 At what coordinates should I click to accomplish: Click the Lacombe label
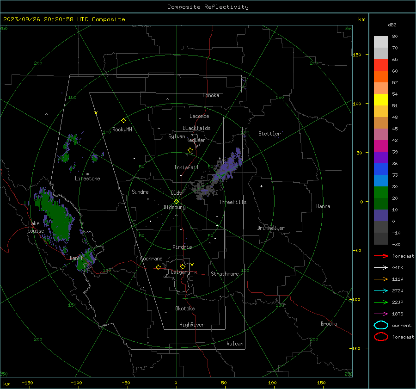point(199,116)
